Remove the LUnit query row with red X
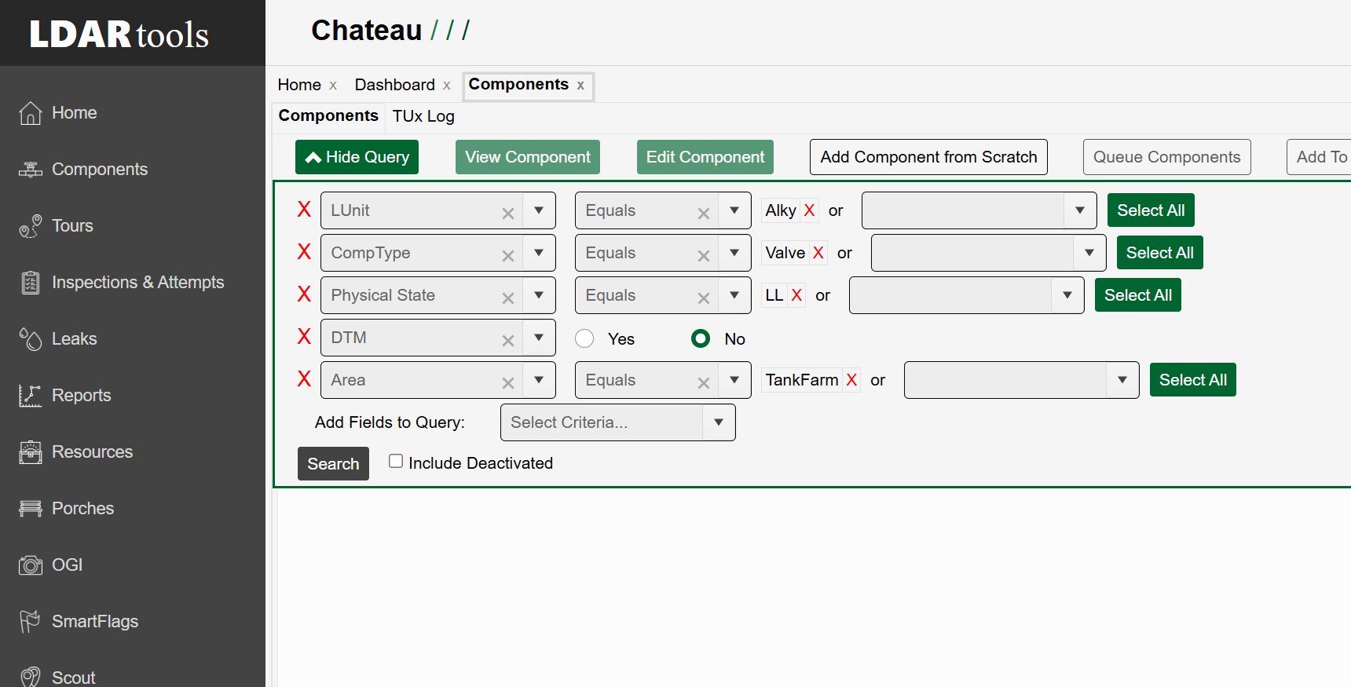 tap(304, 210)
